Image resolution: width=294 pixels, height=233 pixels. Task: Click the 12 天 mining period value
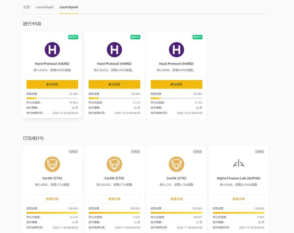(x=199, y=222)
